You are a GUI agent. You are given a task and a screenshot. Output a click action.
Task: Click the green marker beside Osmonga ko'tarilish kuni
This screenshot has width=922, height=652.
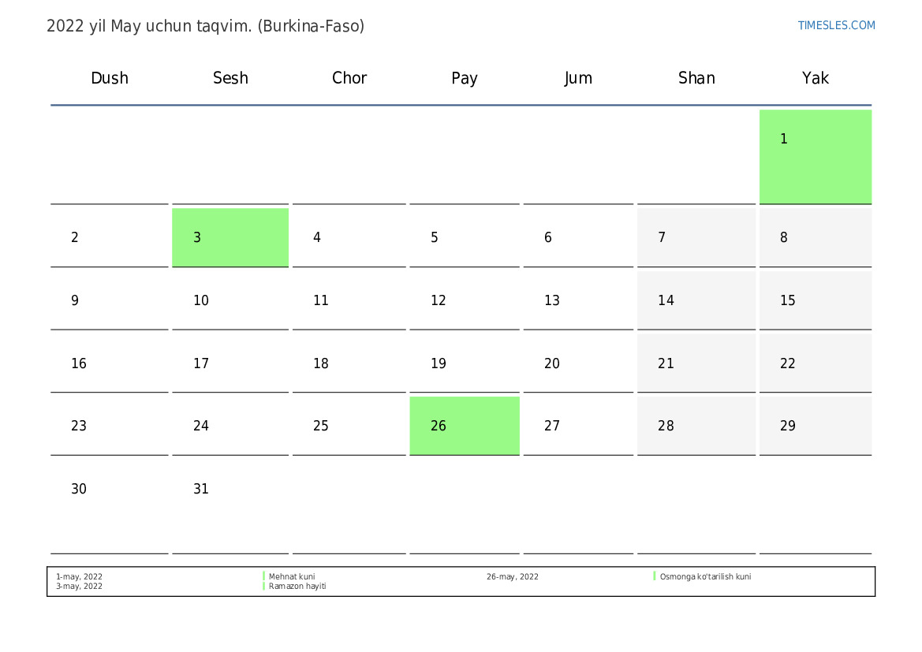click(x=655, y=576)
